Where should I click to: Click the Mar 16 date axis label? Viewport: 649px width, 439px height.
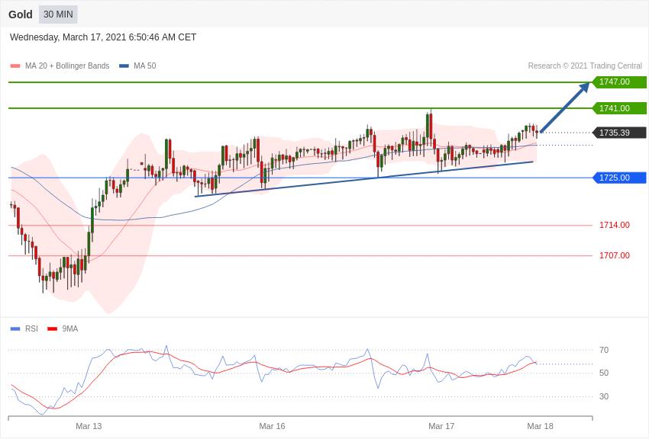[x=272, y=426]
